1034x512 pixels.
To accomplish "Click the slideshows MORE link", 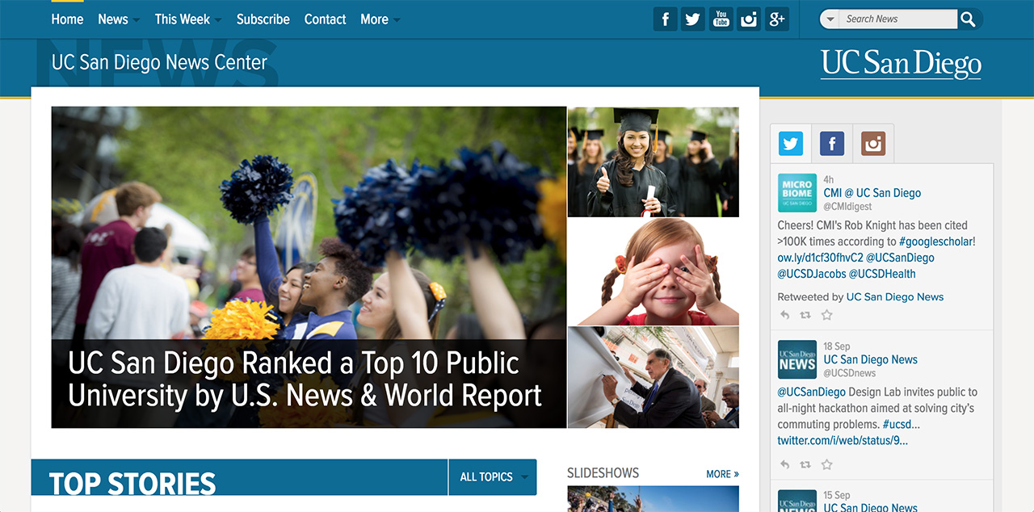I will (722, 474).
